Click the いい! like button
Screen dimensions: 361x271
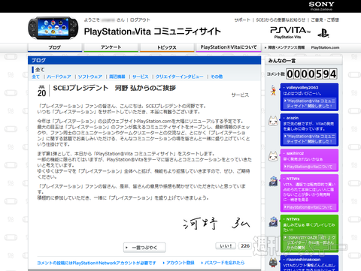226,246
